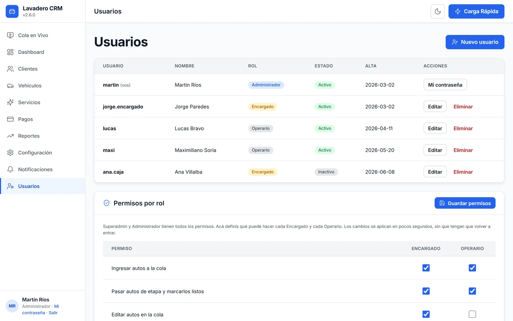513x321 pixels.
Task: Save with the Guardar permisos button
Action: coord(465,203)
